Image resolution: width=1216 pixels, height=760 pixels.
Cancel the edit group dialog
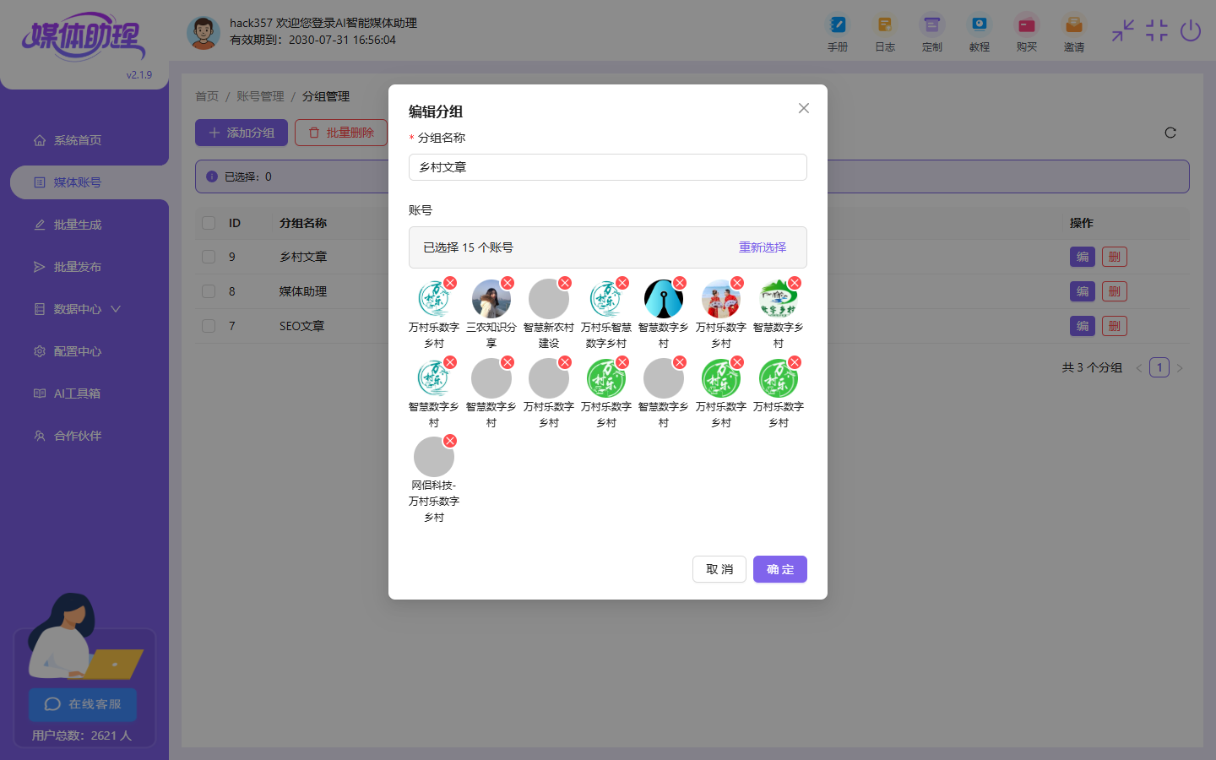click(719, 569)
